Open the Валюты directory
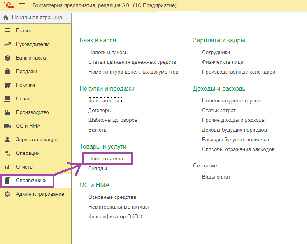This screenshot has height=244, width=307. pos(98,130)
